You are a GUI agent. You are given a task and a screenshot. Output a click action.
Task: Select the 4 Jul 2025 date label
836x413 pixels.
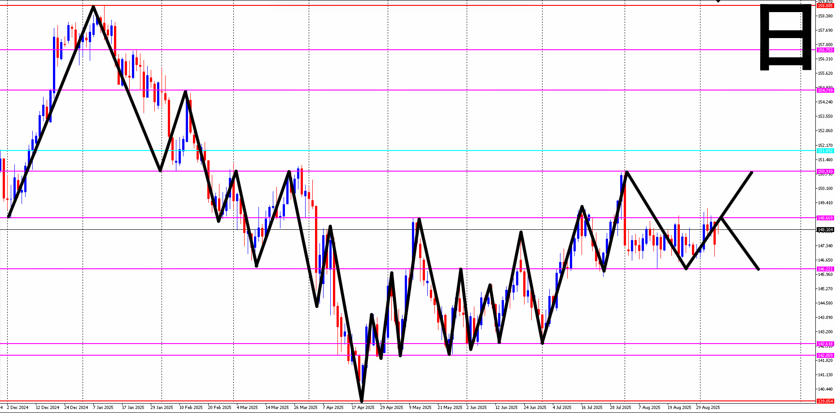[x=562, y=408]
